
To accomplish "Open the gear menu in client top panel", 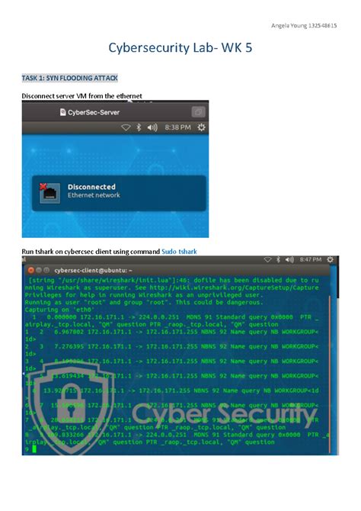I will pyautogui.click(x=330, y=259).
